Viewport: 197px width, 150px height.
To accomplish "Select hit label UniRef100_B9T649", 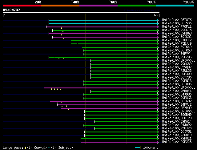I will click(x=177, y=47).
